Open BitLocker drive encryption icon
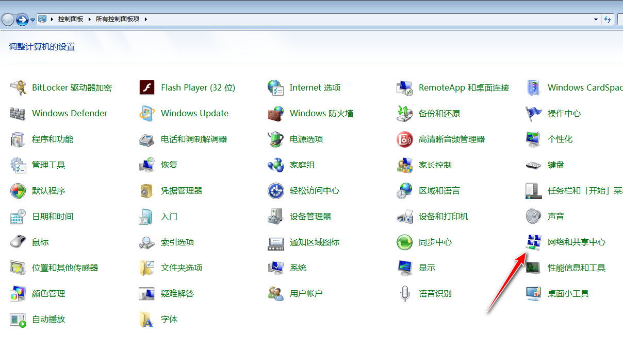Screen dimensions: 623x337 (18, 88)
